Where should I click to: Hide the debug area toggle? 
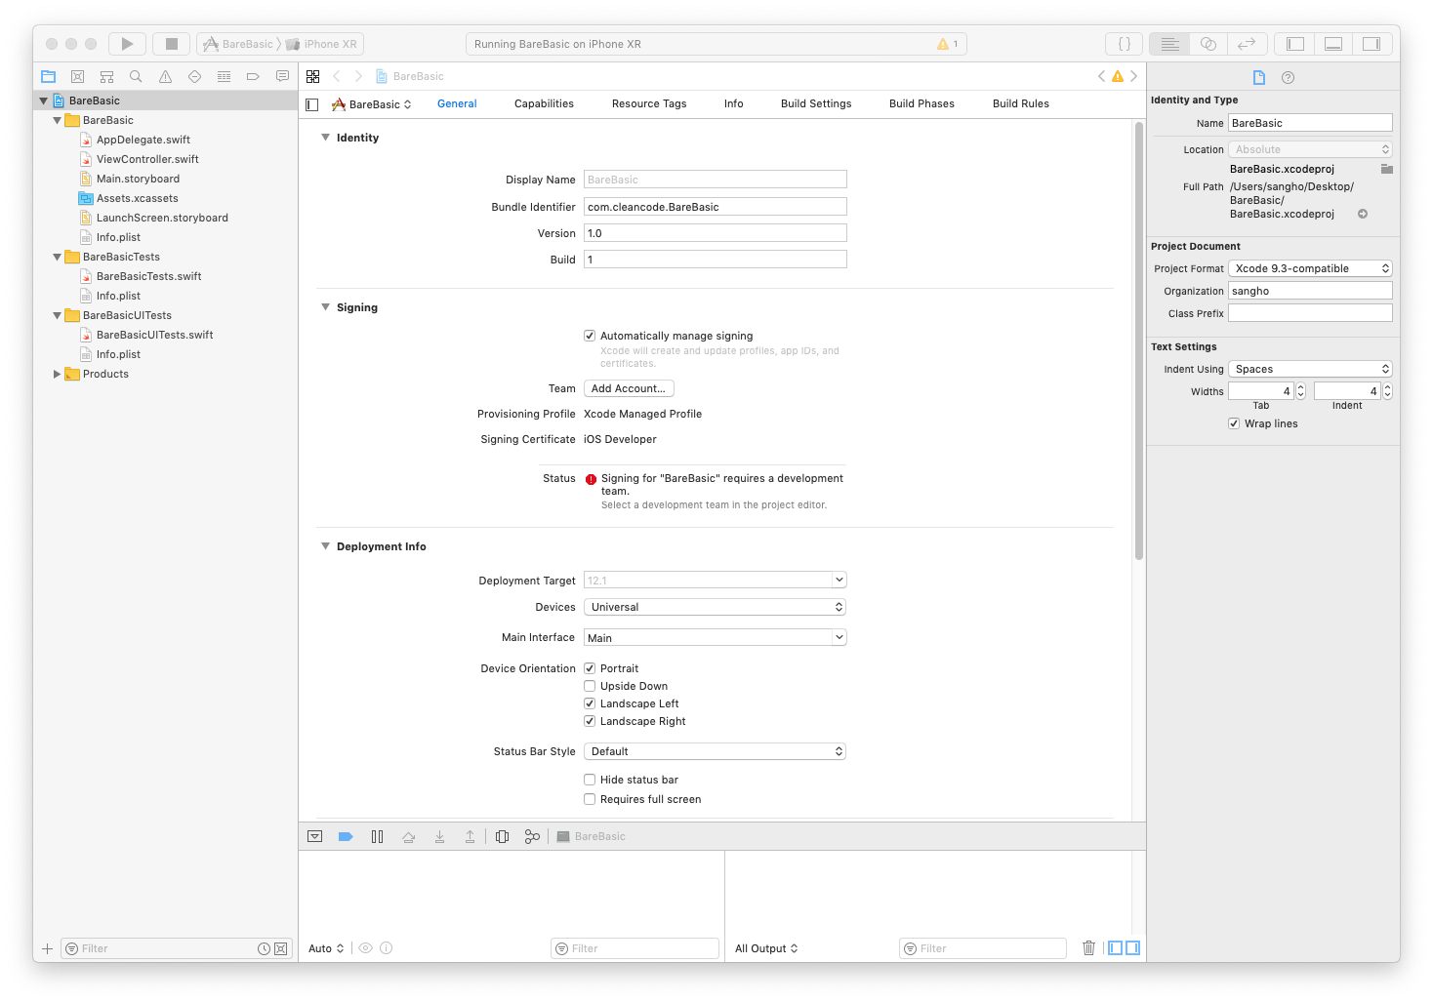point(314,836)
